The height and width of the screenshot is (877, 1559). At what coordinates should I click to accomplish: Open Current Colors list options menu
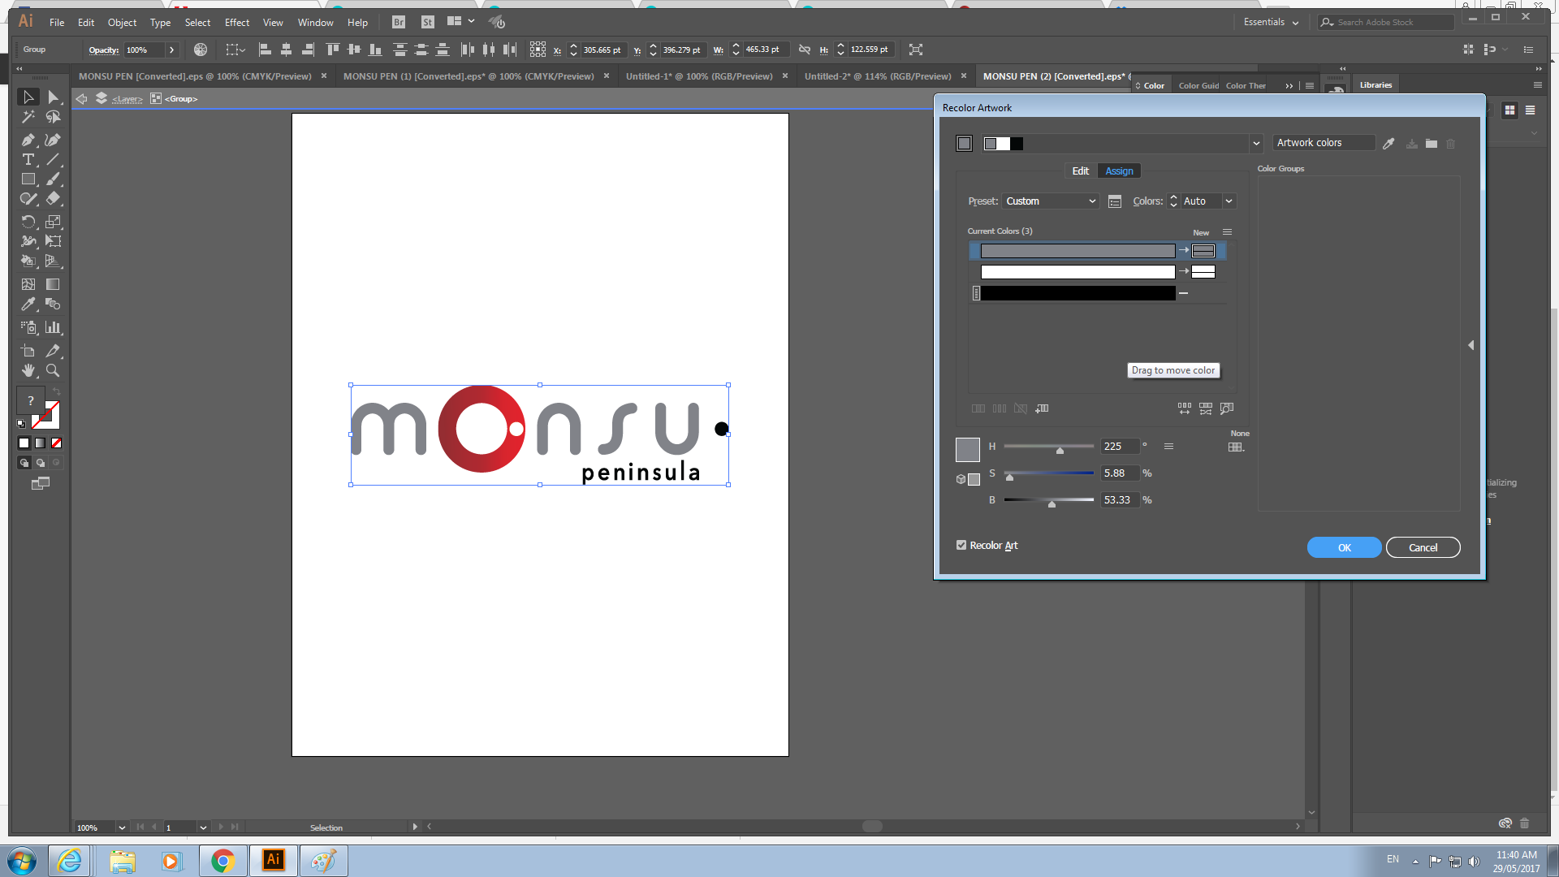click(x=1227, y=232)
